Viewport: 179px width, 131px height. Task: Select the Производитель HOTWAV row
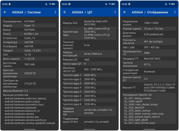pos(30,21)
